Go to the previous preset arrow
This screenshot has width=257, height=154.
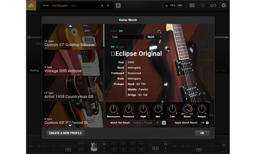tap(102, 6)
